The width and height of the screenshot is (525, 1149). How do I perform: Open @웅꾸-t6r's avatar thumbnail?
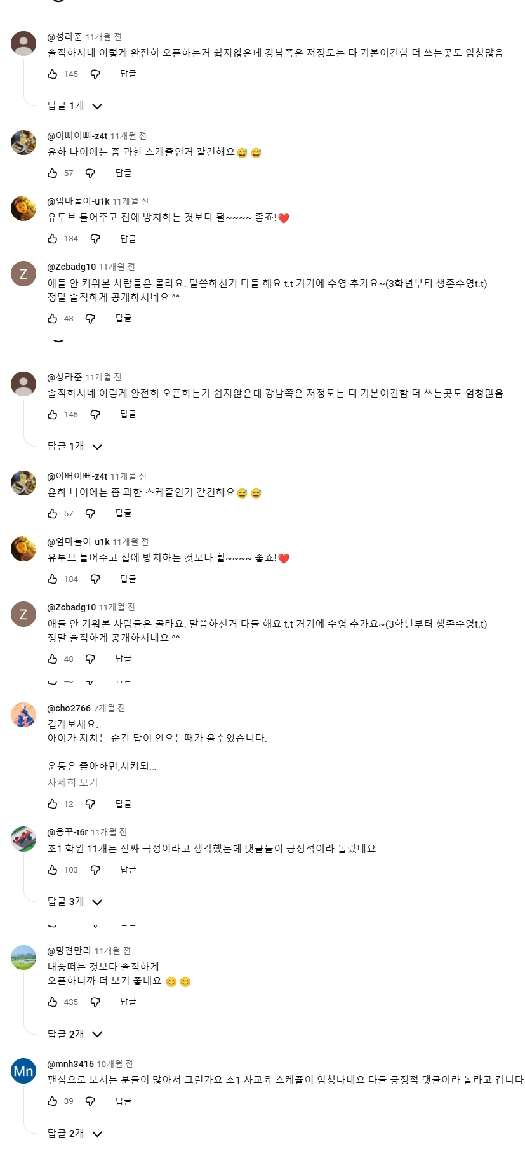[23, 838]
